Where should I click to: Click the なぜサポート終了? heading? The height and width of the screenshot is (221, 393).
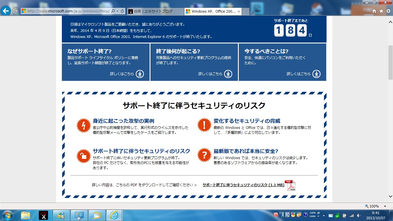tap(89, 51)
